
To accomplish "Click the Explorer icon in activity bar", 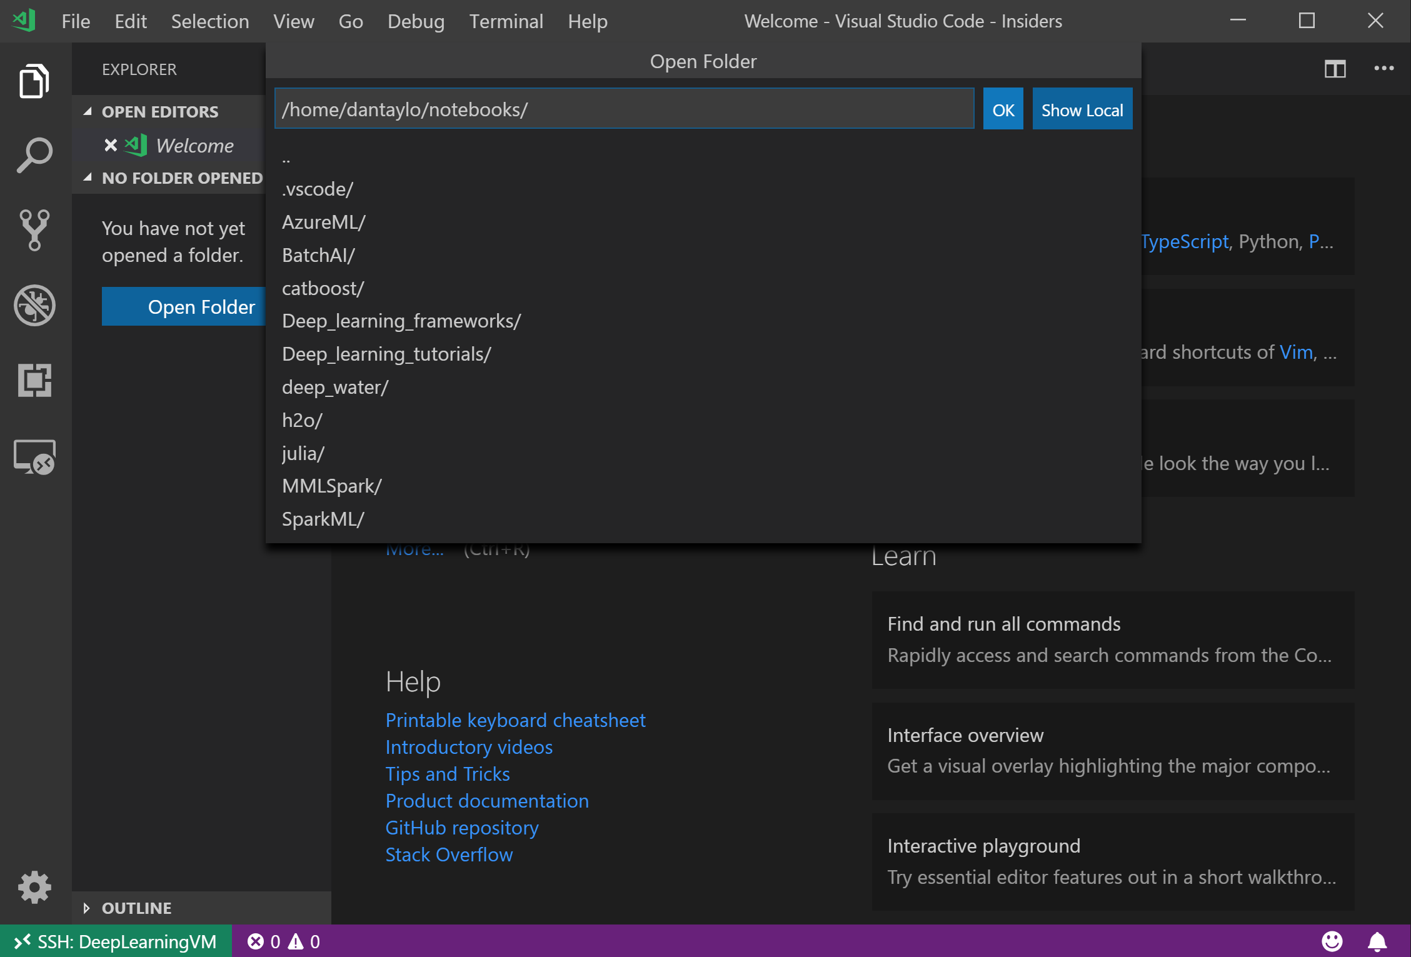I will [x=32, y=84].
